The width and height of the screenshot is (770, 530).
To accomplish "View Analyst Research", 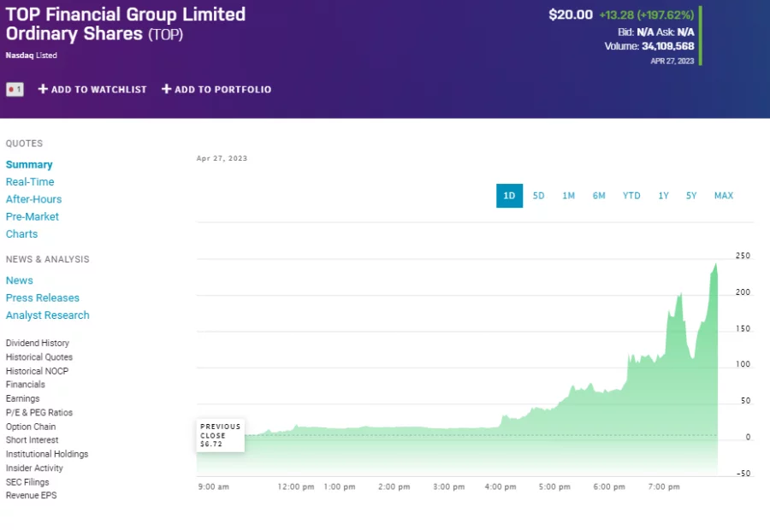I will coord(47,315).
